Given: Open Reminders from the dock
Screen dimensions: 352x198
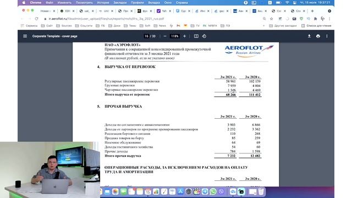Looking at the screenshot, I should tap(131, 191).
